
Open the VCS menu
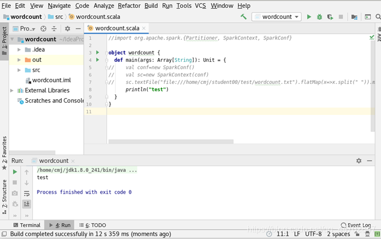pyautogui.click(x=200, y=6)
